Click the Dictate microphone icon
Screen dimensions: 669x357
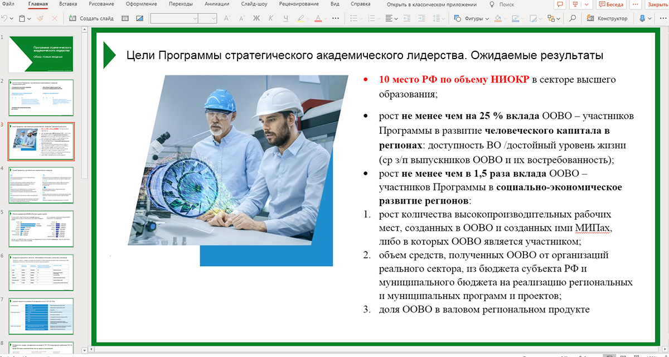click(x=642, y=18)
